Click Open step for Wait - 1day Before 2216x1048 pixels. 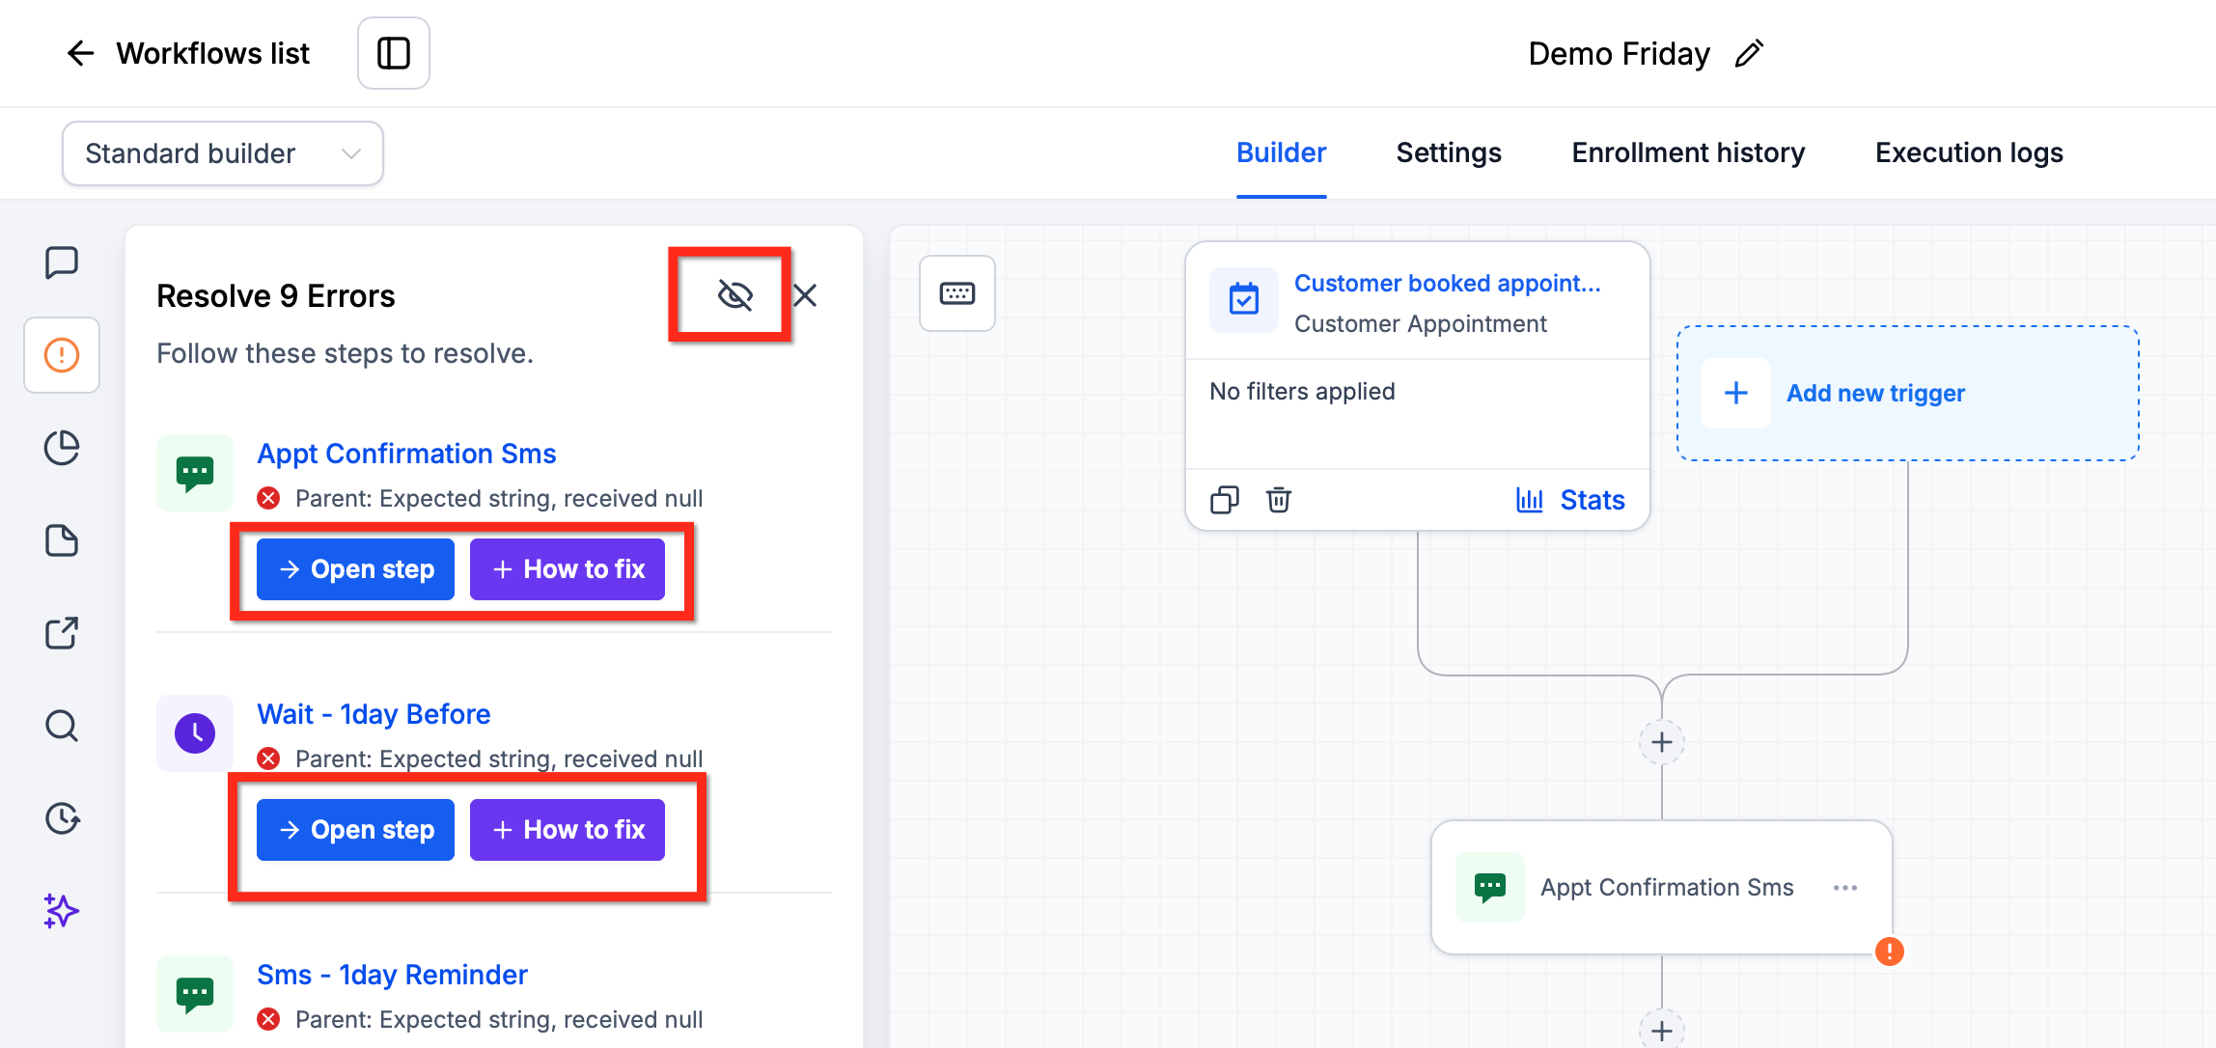(355, 830)
